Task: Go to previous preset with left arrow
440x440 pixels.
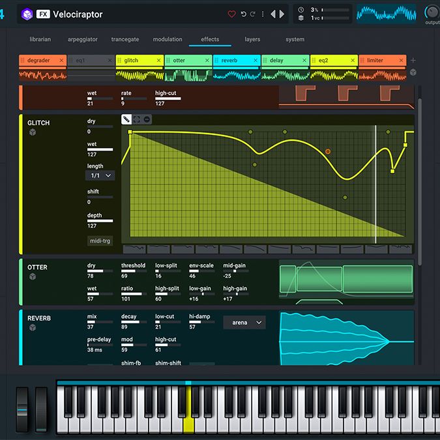Action: point(272,14)
